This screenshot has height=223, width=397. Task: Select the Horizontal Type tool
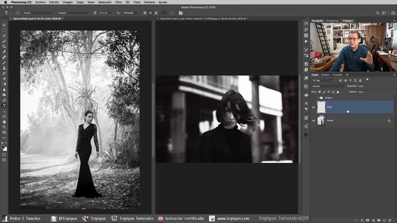[4, 106]
